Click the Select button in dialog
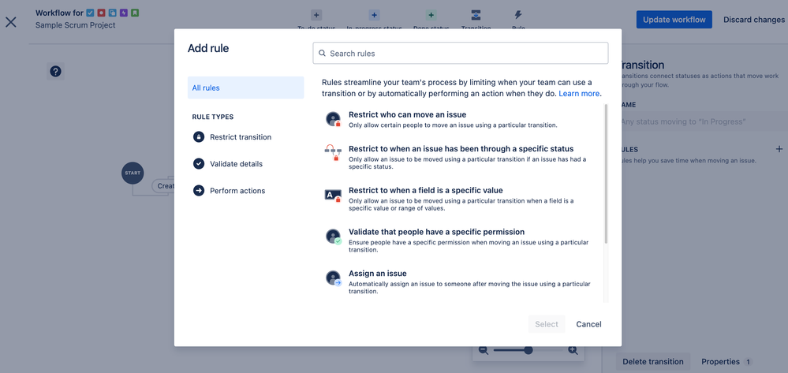Viewport: 788px width, 373px height. 547,324
